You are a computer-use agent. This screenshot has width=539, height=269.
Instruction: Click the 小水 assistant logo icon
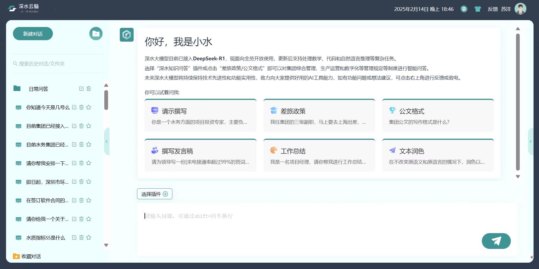coord(126,34)
